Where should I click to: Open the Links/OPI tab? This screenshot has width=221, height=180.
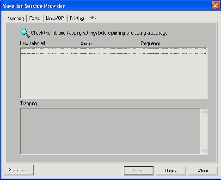pyautogui.click(x=55, y=18)
